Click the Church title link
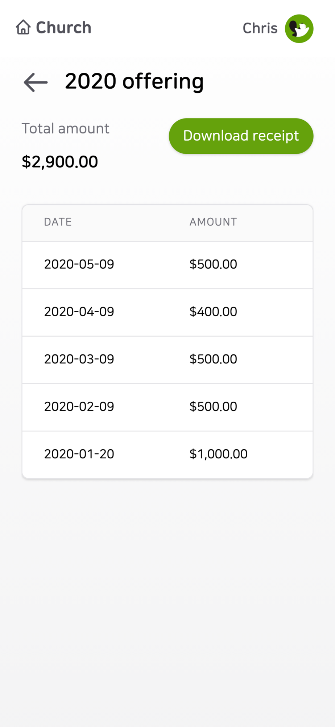 63,28
